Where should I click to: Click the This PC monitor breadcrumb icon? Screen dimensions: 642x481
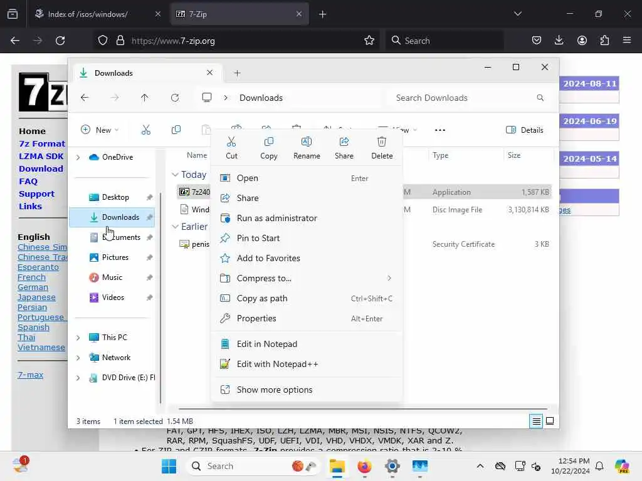click(x=207, y=97)
